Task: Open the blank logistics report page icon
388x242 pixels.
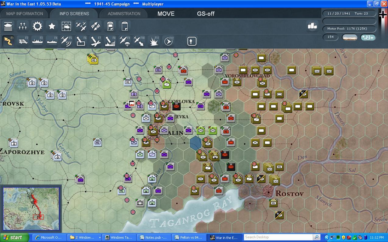Action: pyautogui.click(x=125, y=26)
